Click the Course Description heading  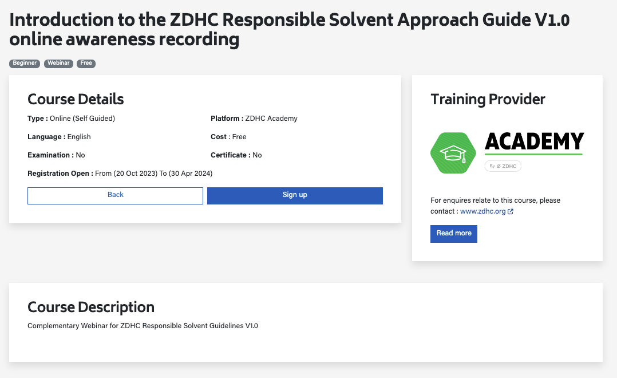[x=91, y=307]
